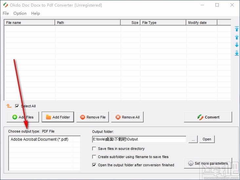Sort by the File Type column header
The height and width of the screenshot is (180, 240).
pyautogui.click(x=163, y=23)
